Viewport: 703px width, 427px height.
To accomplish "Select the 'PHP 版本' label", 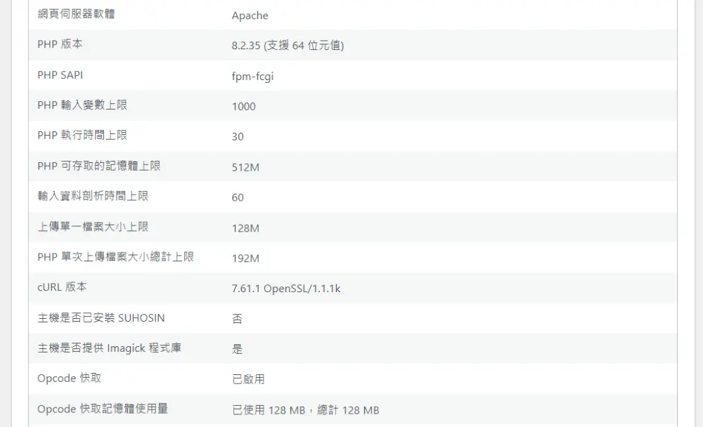I will [x=60, y=44].
